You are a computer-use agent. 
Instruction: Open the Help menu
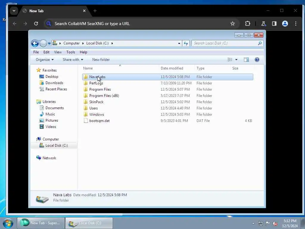pos(83,52)
